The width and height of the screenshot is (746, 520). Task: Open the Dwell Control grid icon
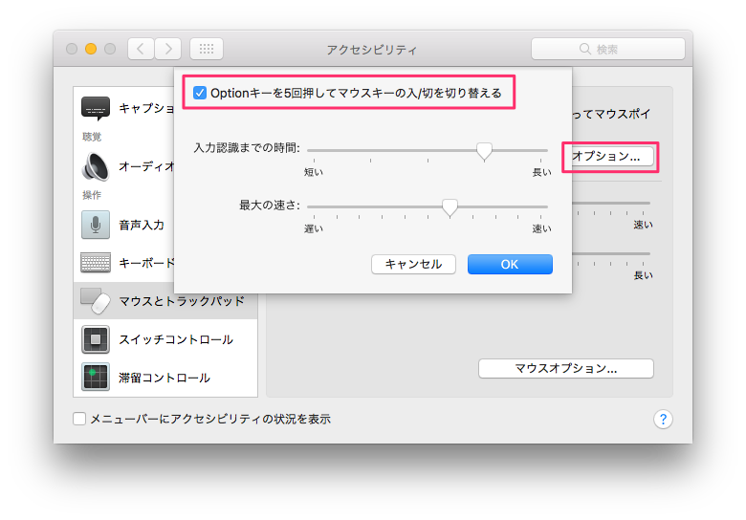click(x=95, y=377)
